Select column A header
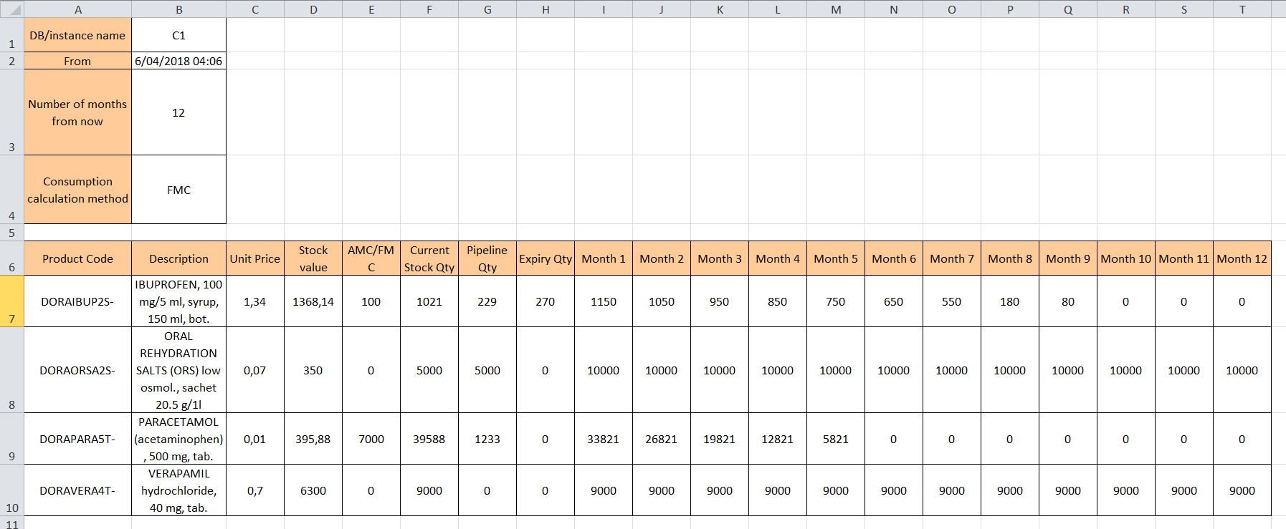 pyautogui.click(x=77, y=9)
